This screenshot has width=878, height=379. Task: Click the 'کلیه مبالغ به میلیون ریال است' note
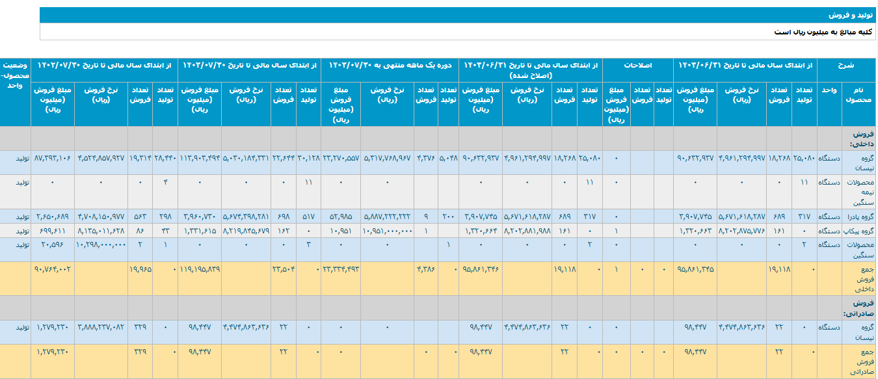pyautogui.click(x=824, y=32)
